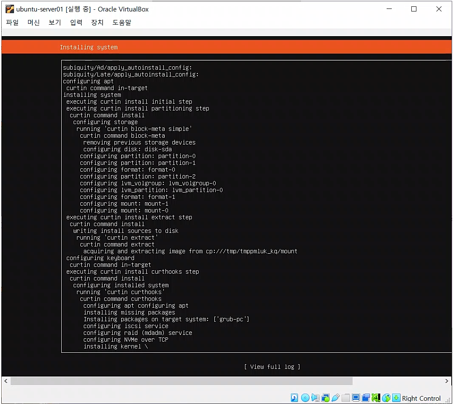This screenshot has height=405, width=453.
Task: Click 'configuring lvm_volgroup: lvm_volgroup-0' line
Action: [148, 183]
